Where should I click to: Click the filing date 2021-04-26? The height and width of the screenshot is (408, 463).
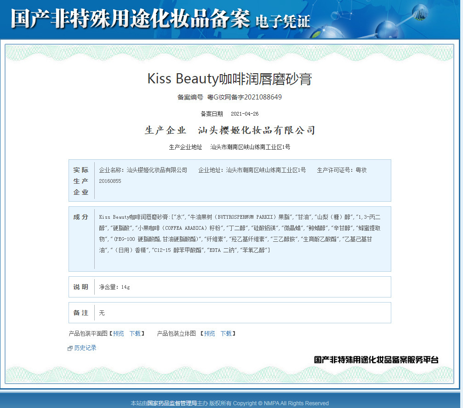(245, 114)
